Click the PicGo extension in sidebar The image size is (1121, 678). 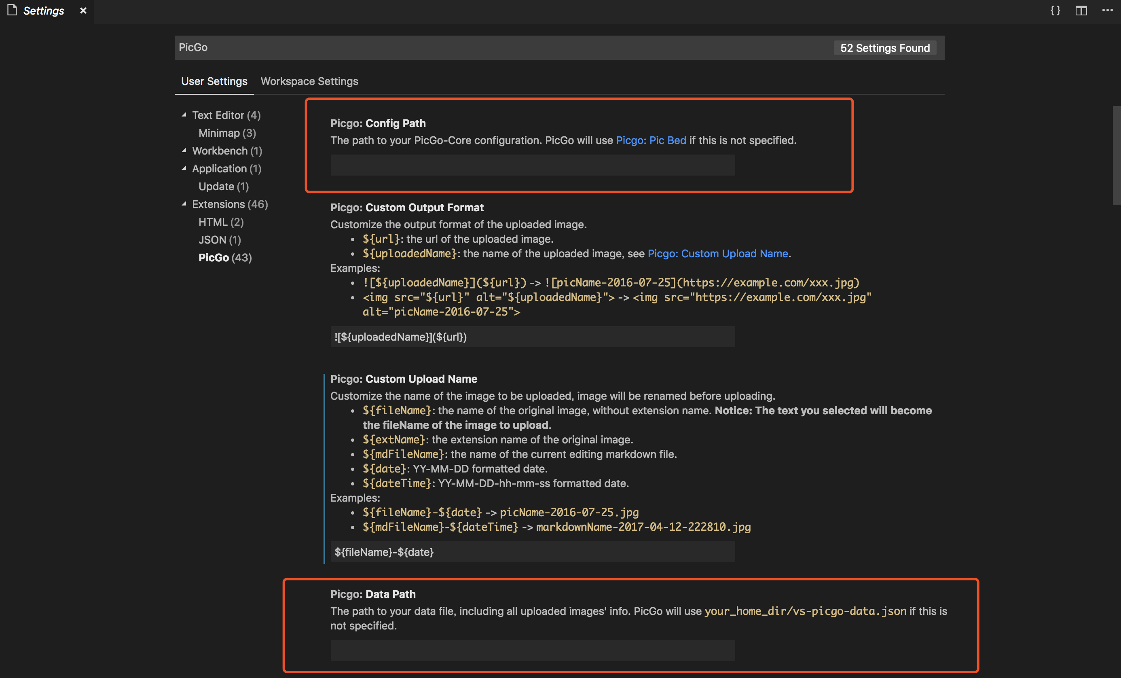[214, 257]
